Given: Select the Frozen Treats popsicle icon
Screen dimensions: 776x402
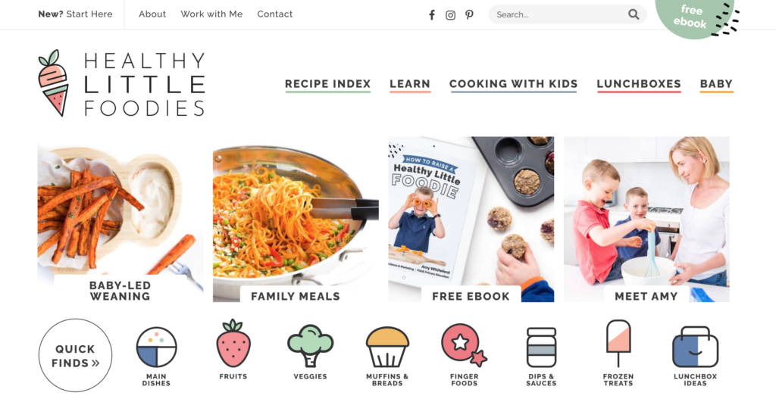Looking at the screenshot, I should tap(618, 343).
